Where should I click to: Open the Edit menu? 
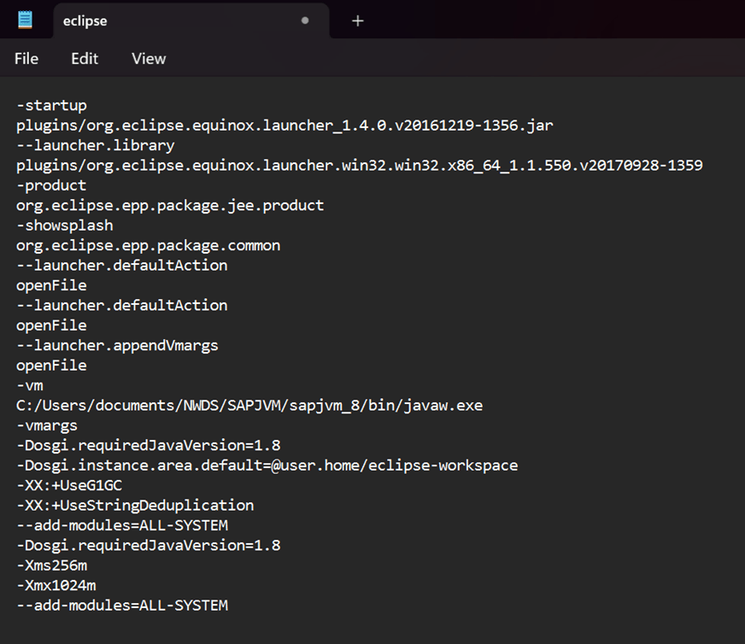coord(85,58)
